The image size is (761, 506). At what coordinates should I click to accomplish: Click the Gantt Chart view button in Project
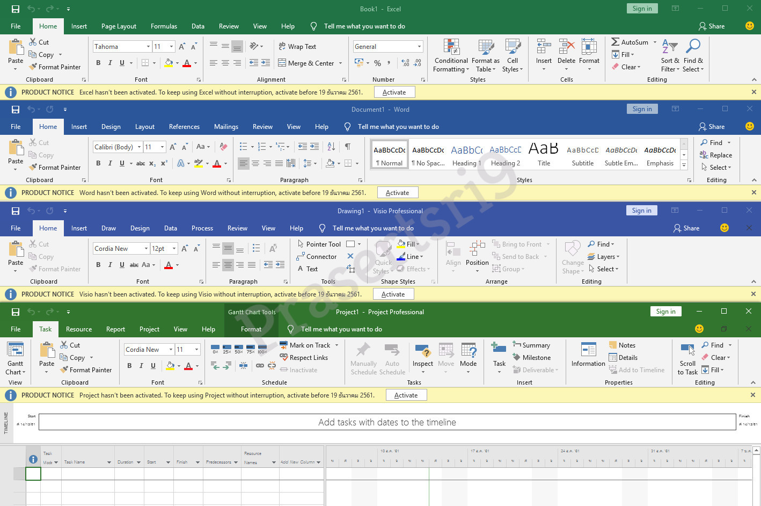point(15,358)
